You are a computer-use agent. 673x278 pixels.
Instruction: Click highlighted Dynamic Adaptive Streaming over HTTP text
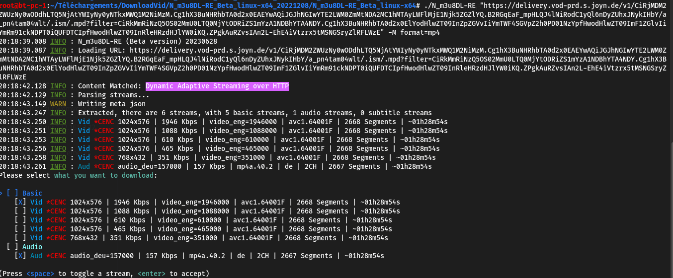217,86
